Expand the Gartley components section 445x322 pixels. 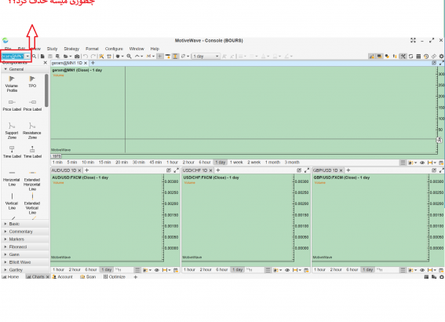25,270
